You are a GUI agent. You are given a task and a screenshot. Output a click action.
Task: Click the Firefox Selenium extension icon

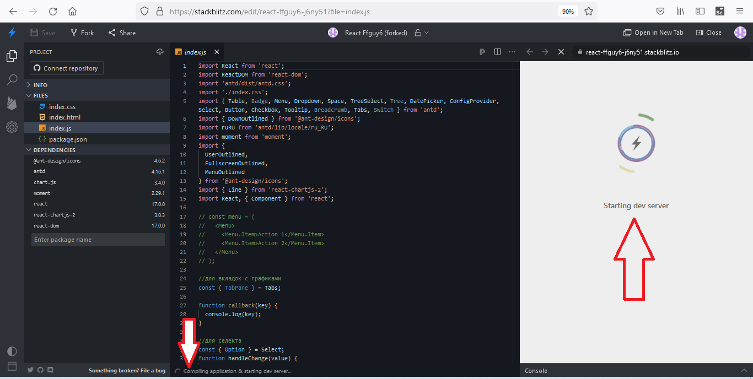(x=719, y=11)
